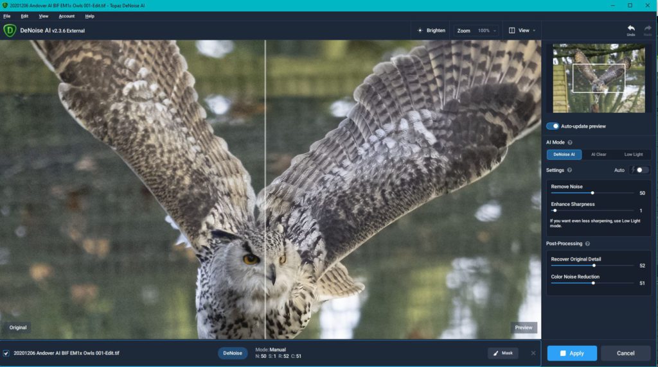Click the Undo arrow icon
Screen dimensions: 658x367
[x=631, y=28]
